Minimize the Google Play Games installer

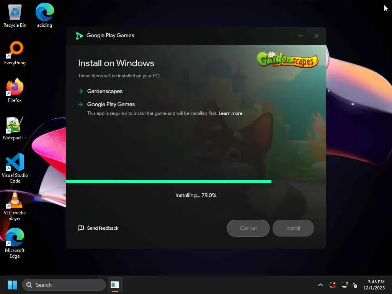pyautogui.click(x=301, y=36)
